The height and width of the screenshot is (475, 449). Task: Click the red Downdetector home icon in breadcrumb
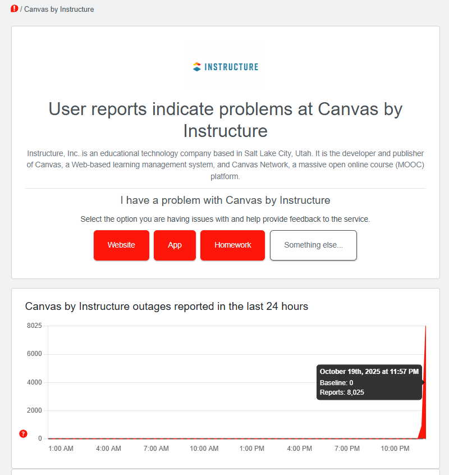pos(14,9)
